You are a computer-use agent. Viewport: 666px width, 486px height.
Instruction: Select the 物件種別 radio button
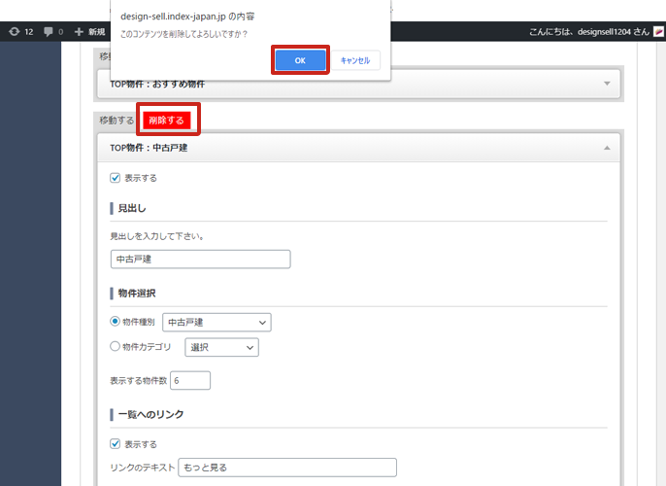(x=116, y=322)
